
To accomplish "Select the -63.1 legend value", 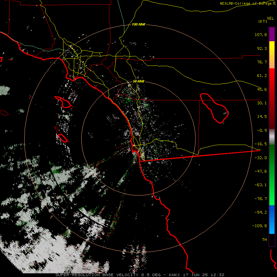I will (x=261, y=185).
